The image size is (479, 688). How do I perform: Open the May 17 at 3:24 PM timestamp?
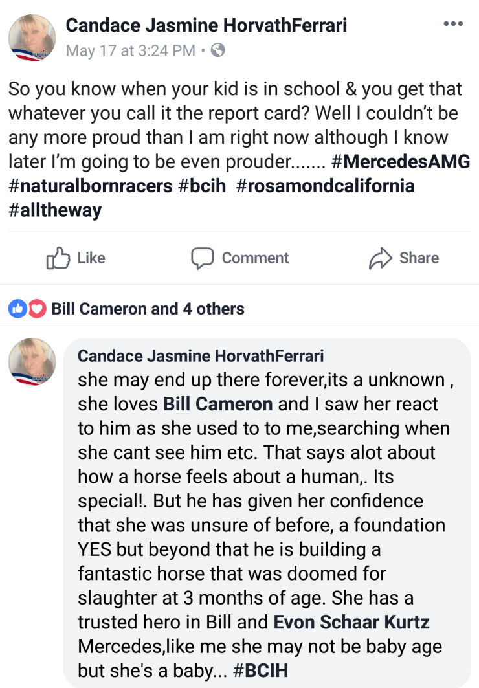130,50
